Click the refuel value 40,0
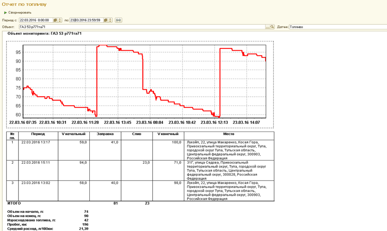Screen dimensions: 387x231 [x=115, y=183]
